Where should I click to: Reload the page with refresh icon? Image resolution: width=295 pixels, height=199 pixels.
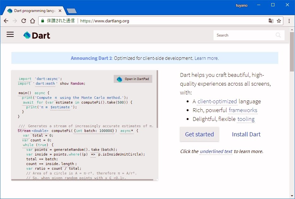(x=23, y=21)
